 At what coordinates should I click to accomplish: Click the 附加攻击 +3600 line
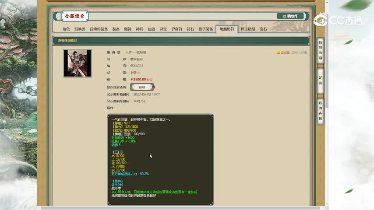tap(123, 138)
